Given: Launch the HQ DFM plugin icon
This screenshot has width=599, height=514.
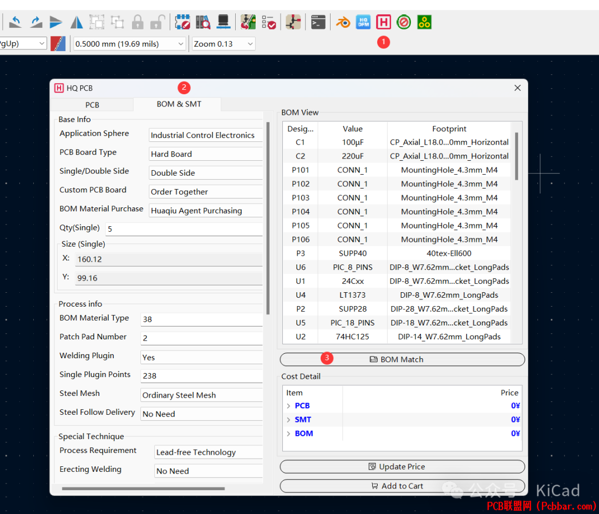Looking at the screenshot, I should pos(363,22).
